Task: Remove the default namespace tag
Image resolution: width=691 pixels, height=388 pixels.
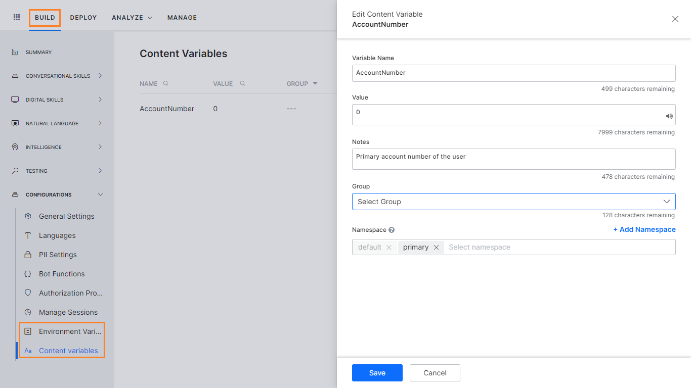Action: click(389, 247)
